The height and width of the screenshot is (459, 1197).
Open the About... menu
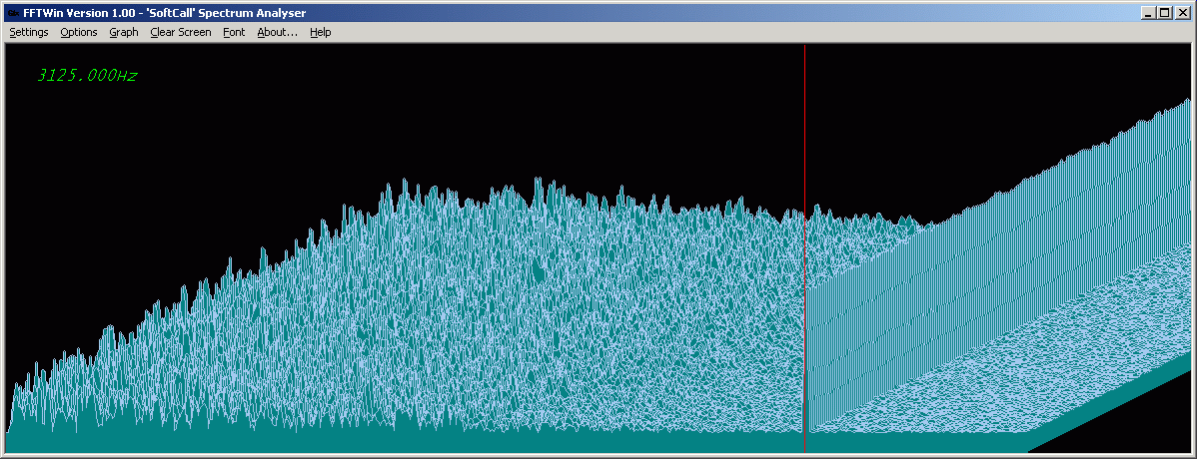[277, 32]
